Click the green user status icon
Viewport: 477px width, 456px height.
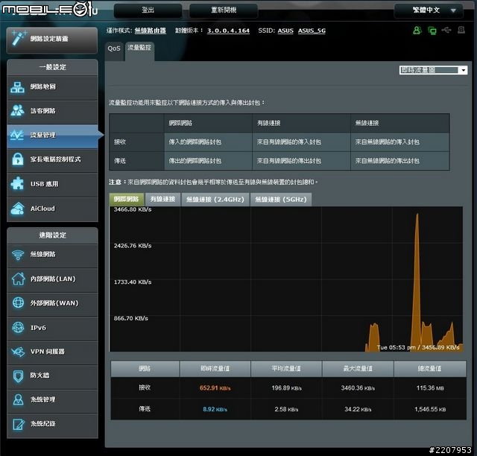coord(417,31)
